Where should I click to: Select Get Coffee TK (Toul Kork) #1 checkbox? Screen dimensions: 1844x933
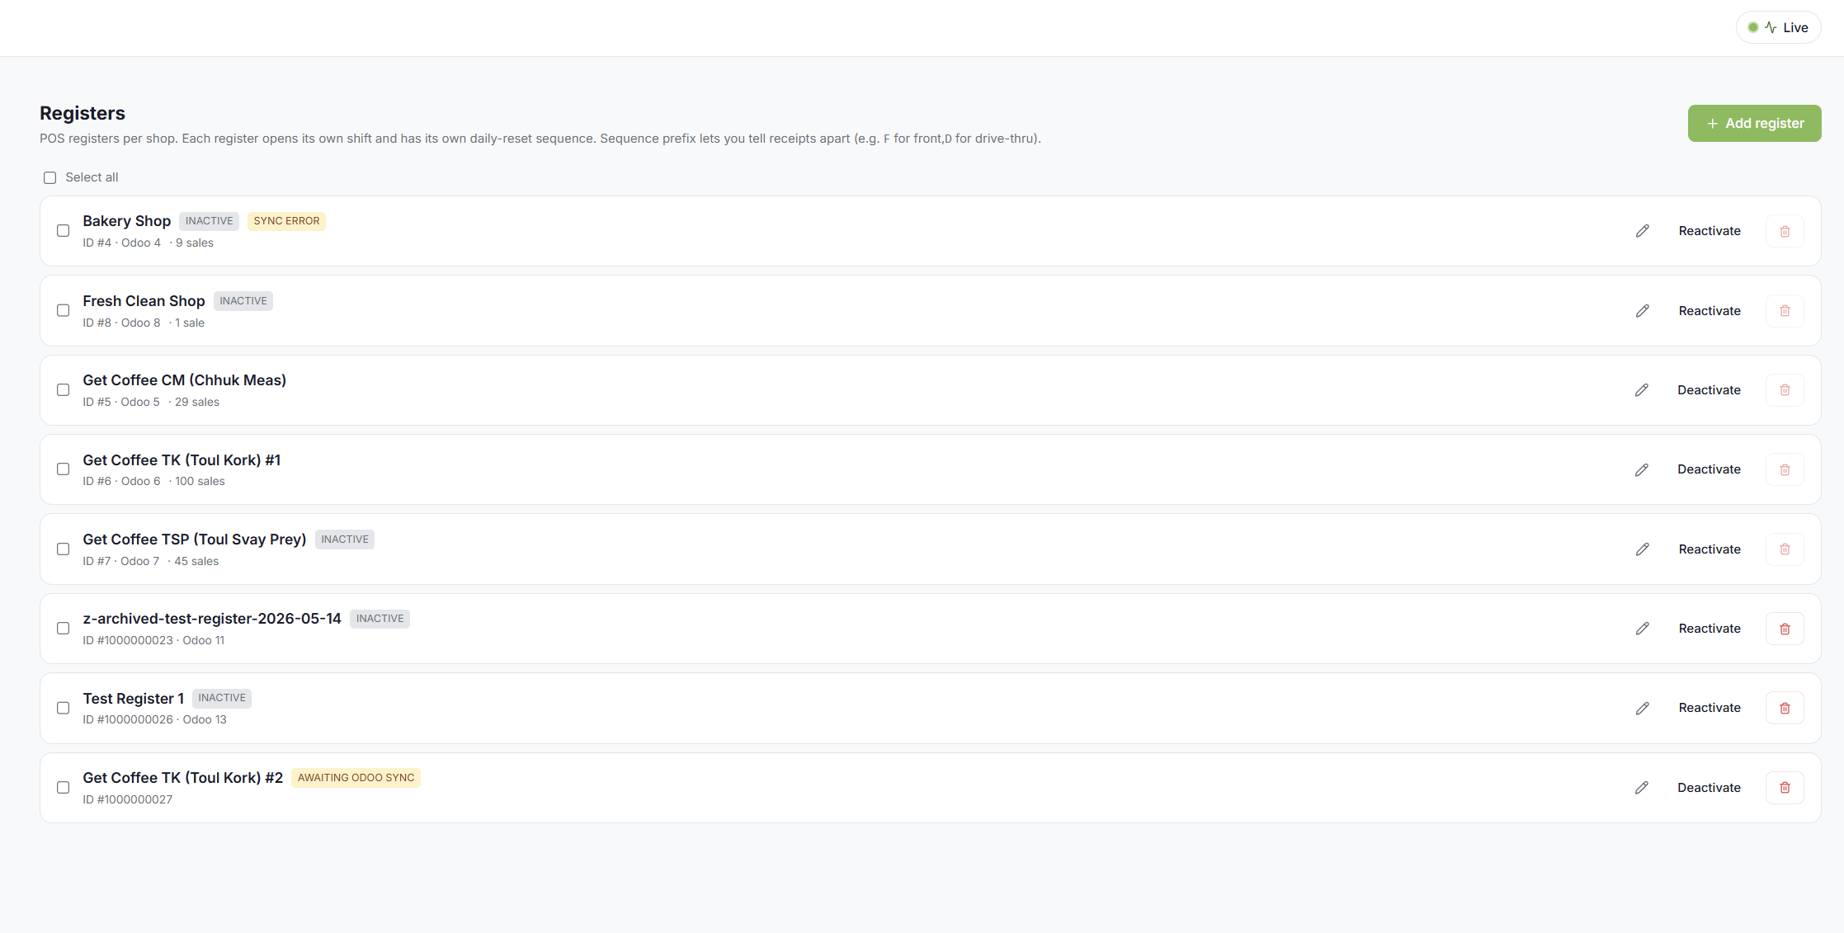tap(63, 469)
